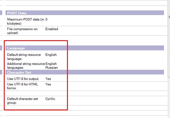Image resolution: width=170 pixels, height=118 pixels.
Task: Click the Cyrillic character set value
Action: click(50, 99)
